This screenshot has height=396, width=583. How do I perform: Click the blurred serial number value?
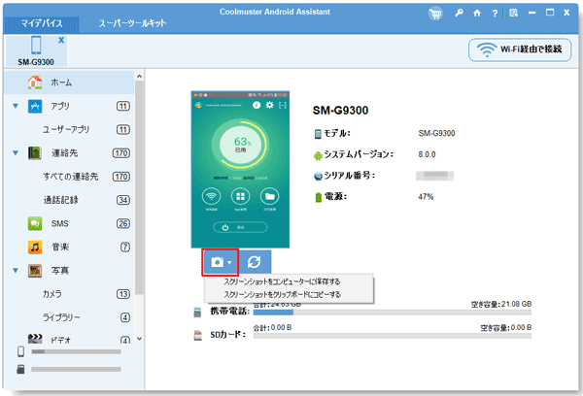click(x=434, y=176)
